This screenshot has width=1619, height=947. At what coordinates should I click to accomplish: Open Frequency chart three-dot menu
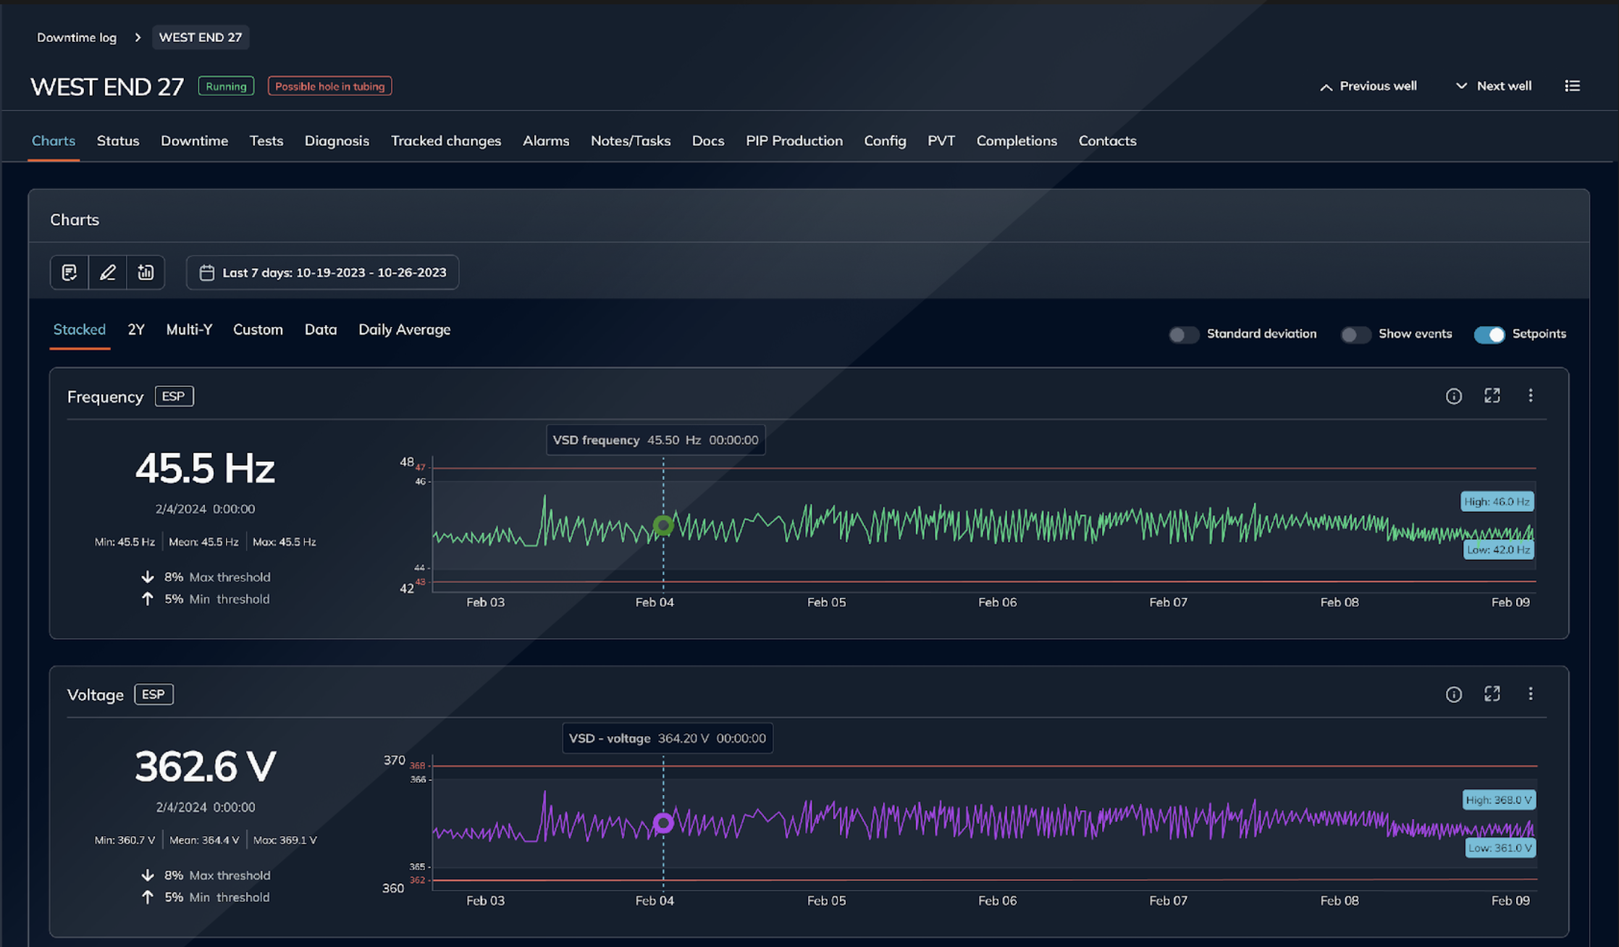pyautogui.click(x=1530, y=396)
